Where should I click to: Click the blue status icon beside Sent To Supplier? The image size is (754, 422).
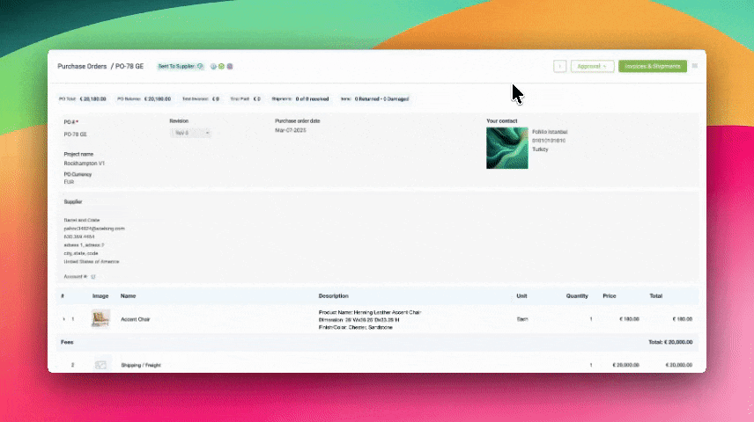click(x=213, y=66)
